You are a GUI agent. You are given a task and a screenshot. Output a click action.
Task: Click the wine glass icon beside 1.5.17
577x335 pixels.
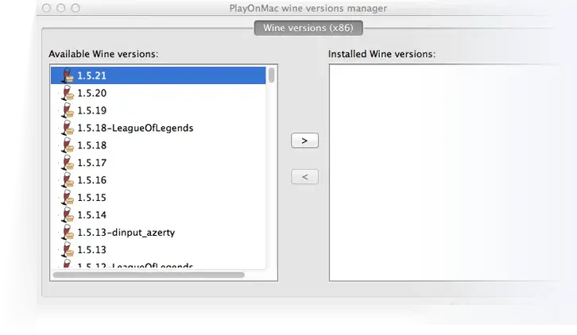pyautogui.click(x=68, y=163)
